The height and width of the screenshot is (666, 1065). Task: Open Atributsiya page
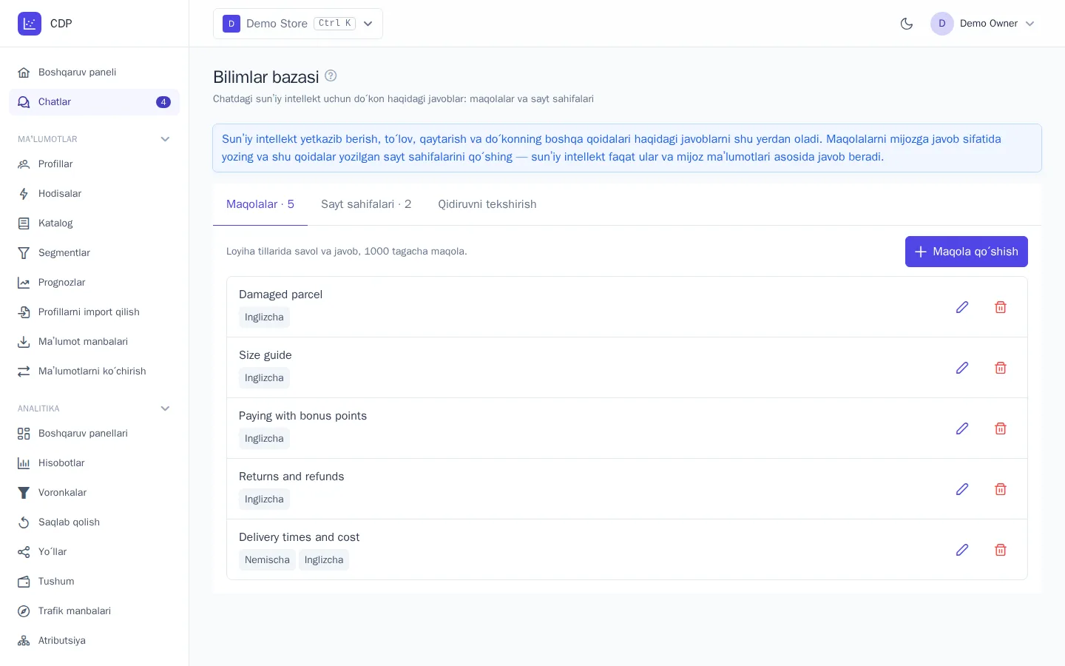(x=94, y=641)
